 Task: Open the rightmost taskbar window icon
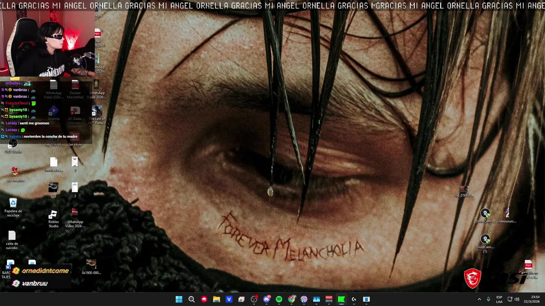click(366, 299)
